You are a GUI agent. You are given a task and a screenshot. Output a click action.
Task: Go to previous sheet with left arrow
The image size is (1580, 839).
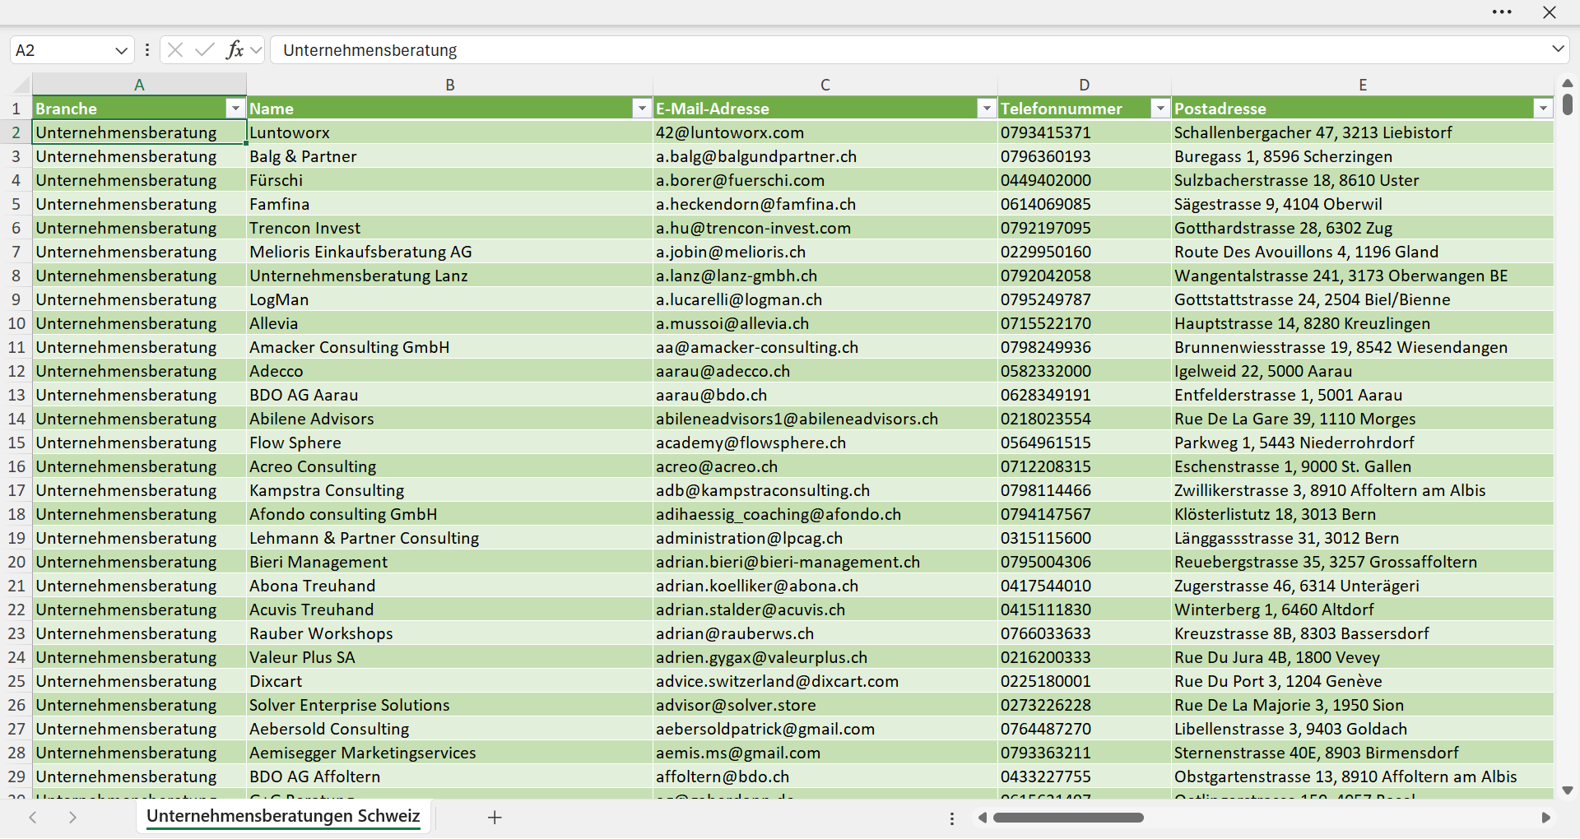(33, 817)
